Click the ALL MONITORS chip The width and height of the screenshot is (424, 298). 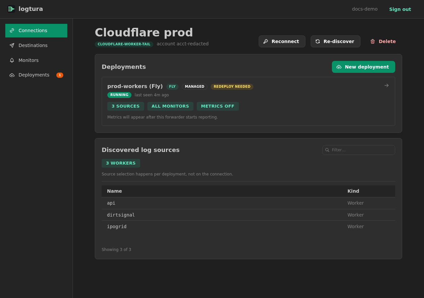(x=170, y=106)
